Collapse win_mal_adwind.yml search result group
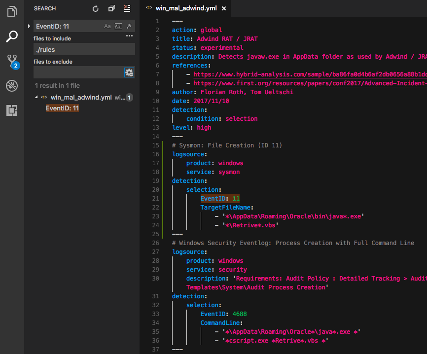 coord(36,98)
